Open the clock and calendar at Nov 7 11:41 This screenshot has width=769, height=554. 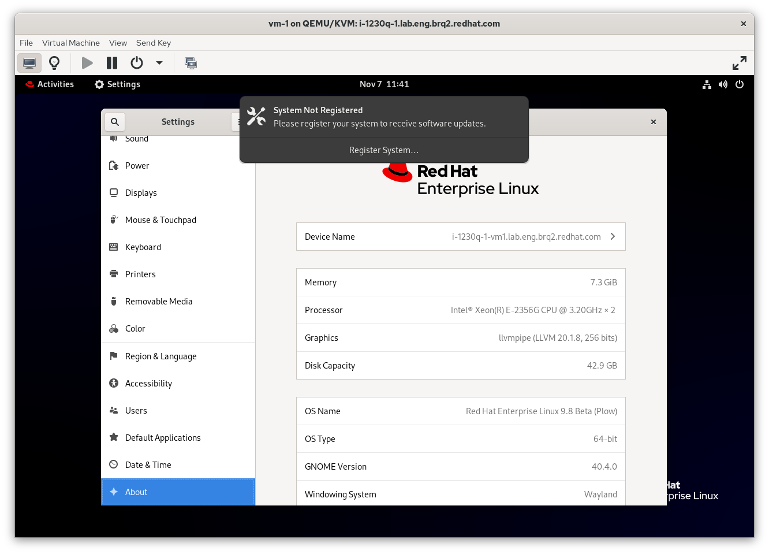pos(384,84)
